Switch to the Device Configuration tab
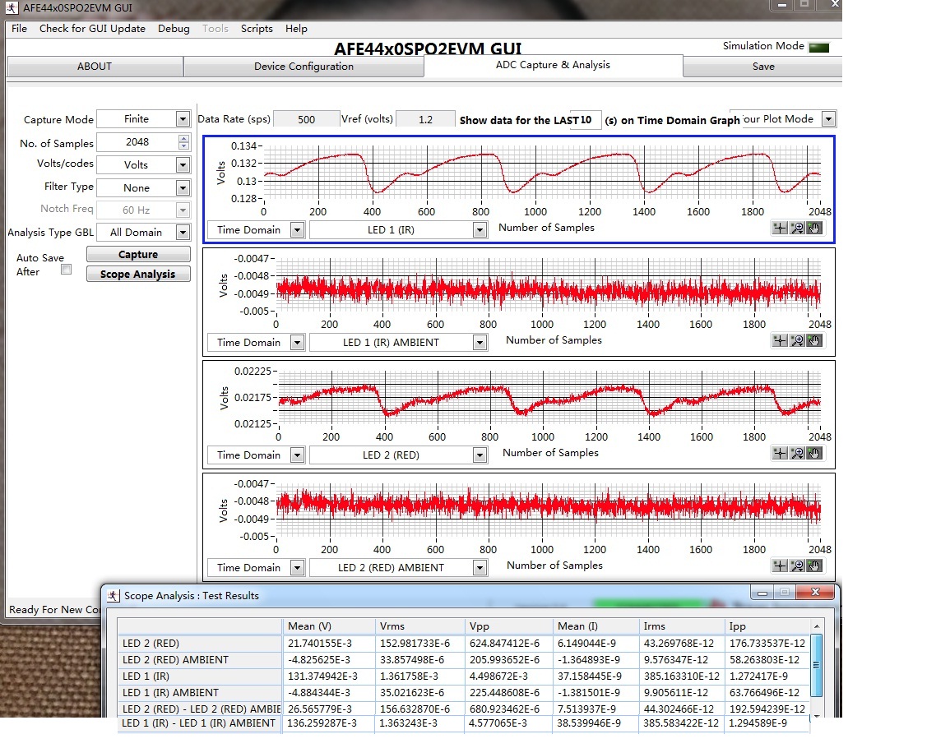 pyautogui.click(x=304, y=67)
